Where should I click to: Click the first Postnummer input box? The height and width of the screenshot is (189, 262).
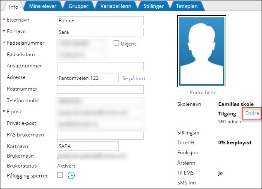[x=72, y=89]
